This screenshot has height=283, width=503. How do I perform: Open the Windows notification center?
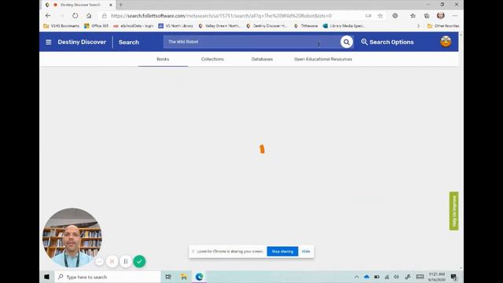coord(454,277)
